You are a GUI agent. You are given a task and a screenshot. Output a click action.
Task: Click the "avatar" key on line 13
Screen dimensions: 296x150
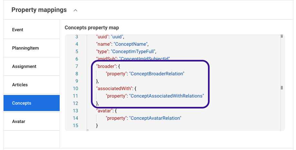point(104,111)
